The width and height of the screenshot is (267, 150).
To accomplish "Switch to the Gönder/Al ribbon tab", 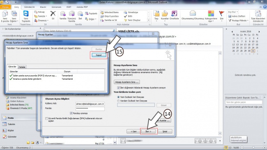I will click(29, 7).
